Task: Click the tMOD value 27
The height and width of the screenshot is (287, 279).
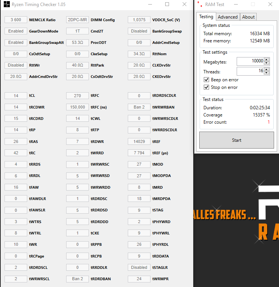Action: 139,164
